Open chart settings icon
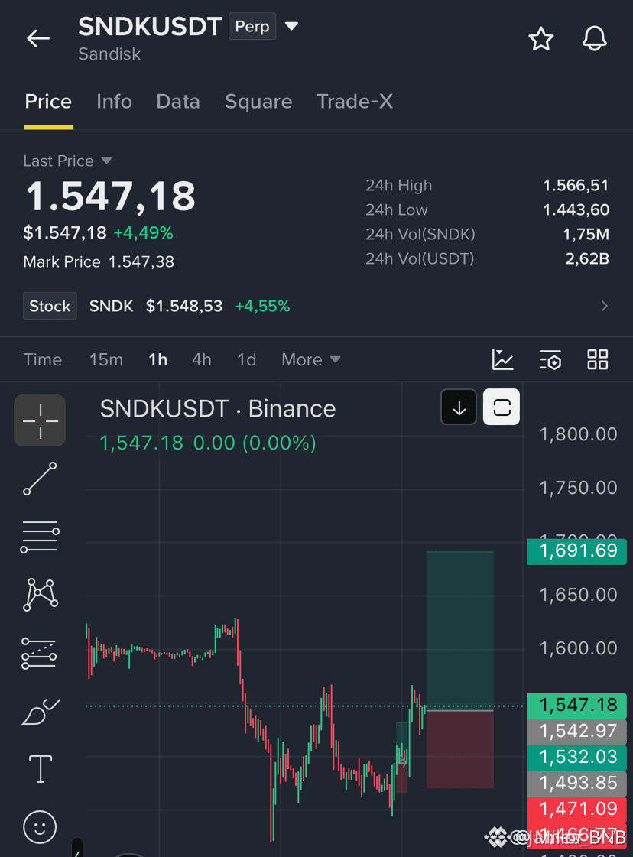 pos(550,360)
